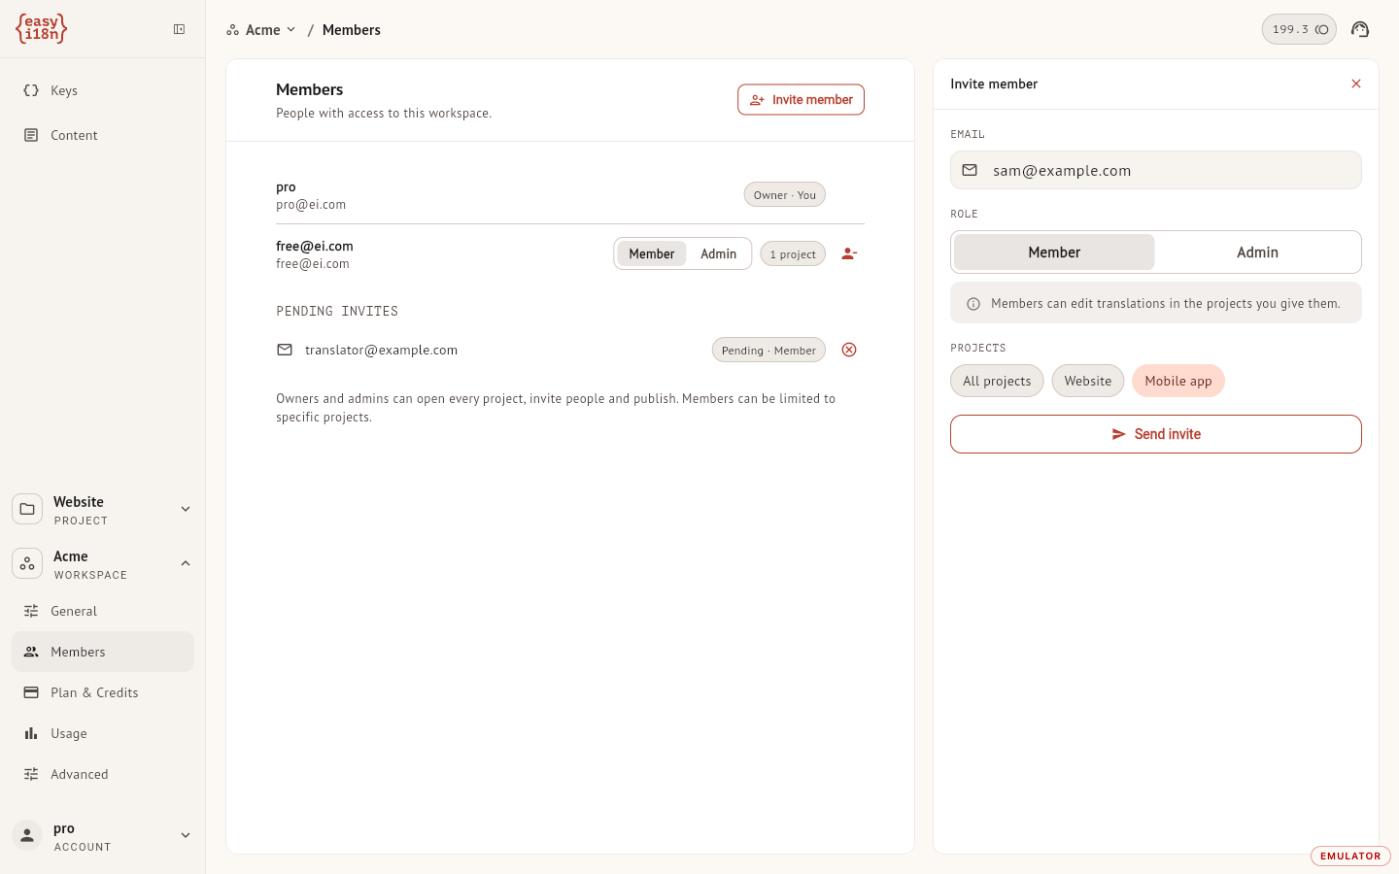The height and width of the screenshot is (874, 1399).
Task: Click the Send invite button
Action: tap(1156, 434)
